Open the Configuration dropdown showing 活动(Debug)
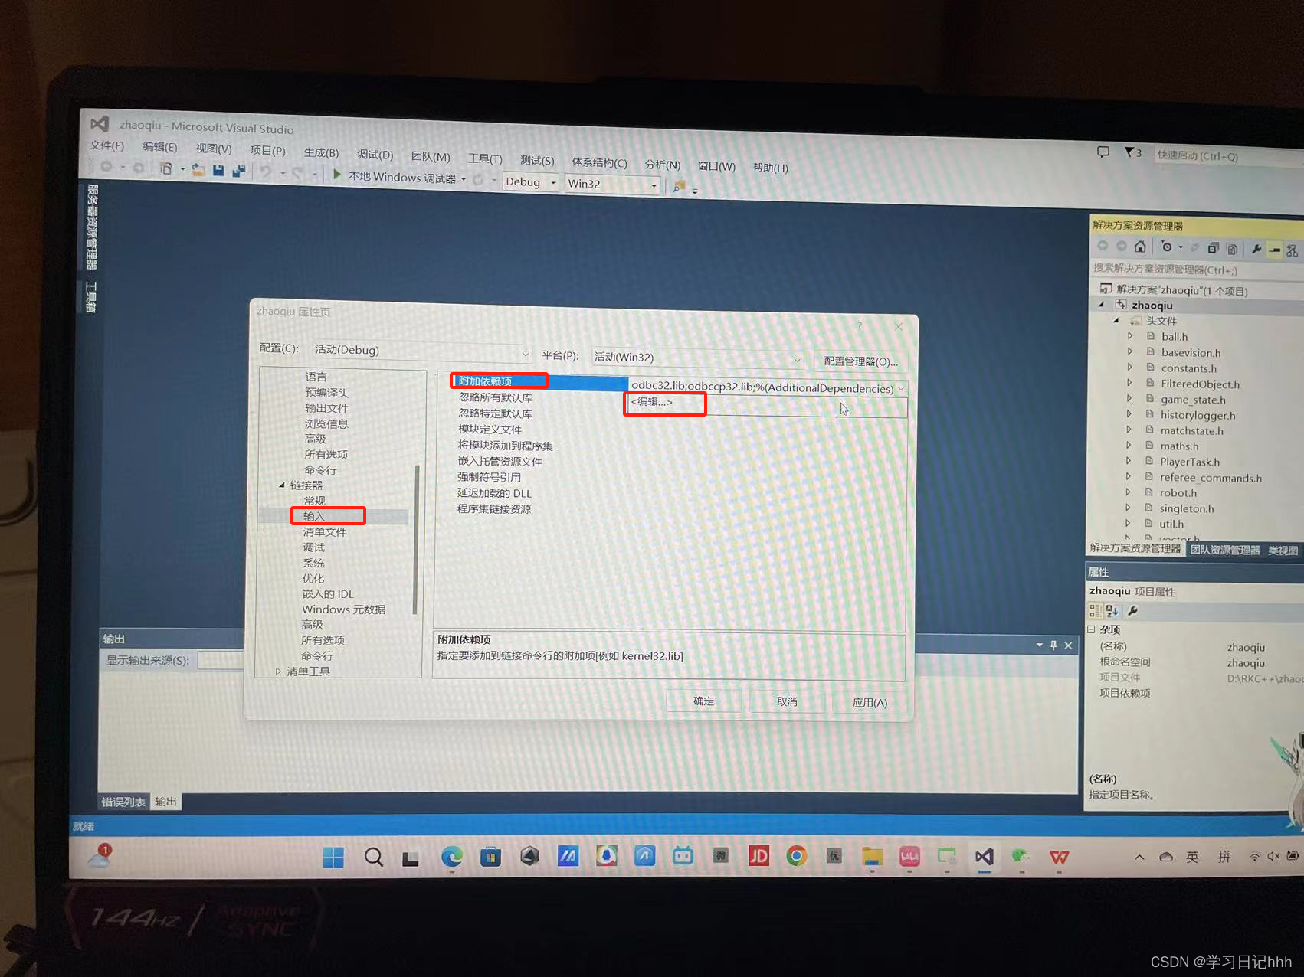 (x=421, y=351)
